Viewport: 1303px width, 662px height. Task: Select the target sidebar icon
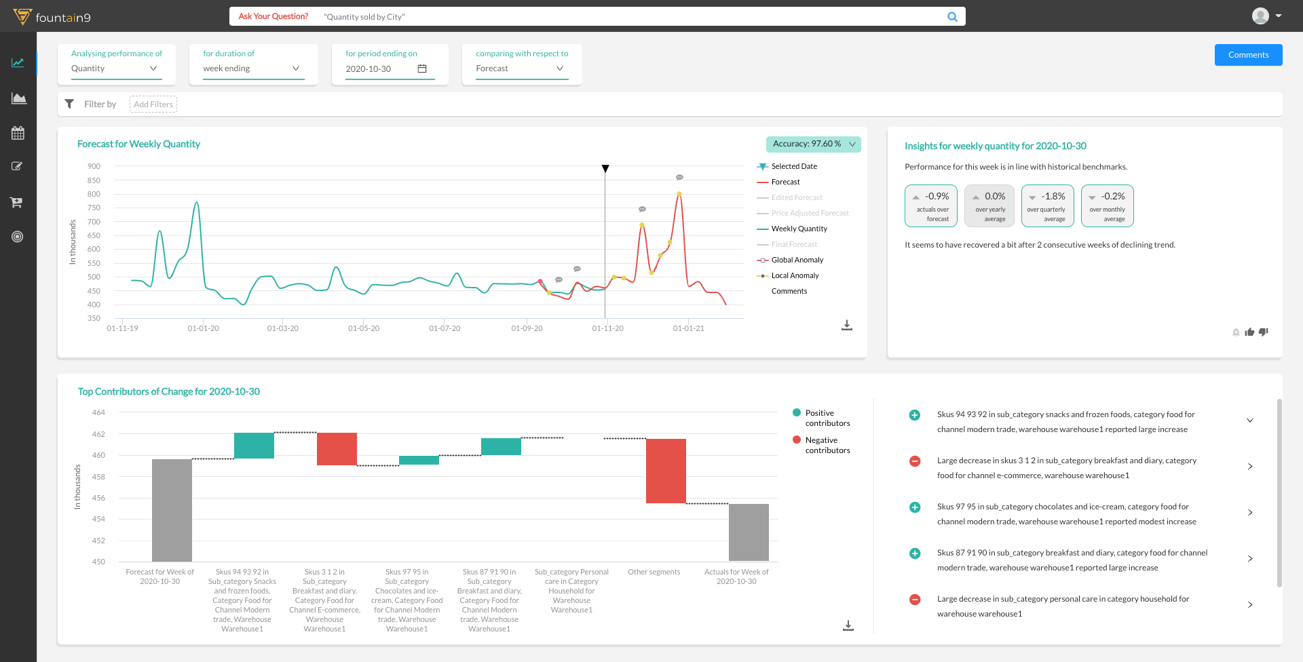(18, 237)
